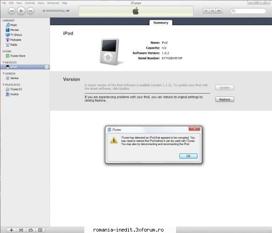
Task: Click the Update button
Action: pos(225,87)
